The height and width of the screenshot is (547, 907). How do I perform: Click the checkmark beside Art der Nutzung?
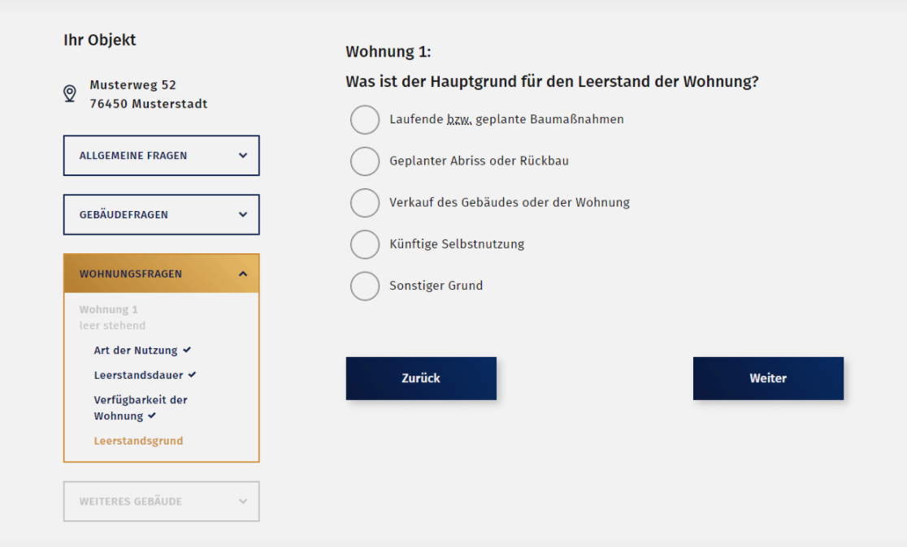tap(187, 350)
